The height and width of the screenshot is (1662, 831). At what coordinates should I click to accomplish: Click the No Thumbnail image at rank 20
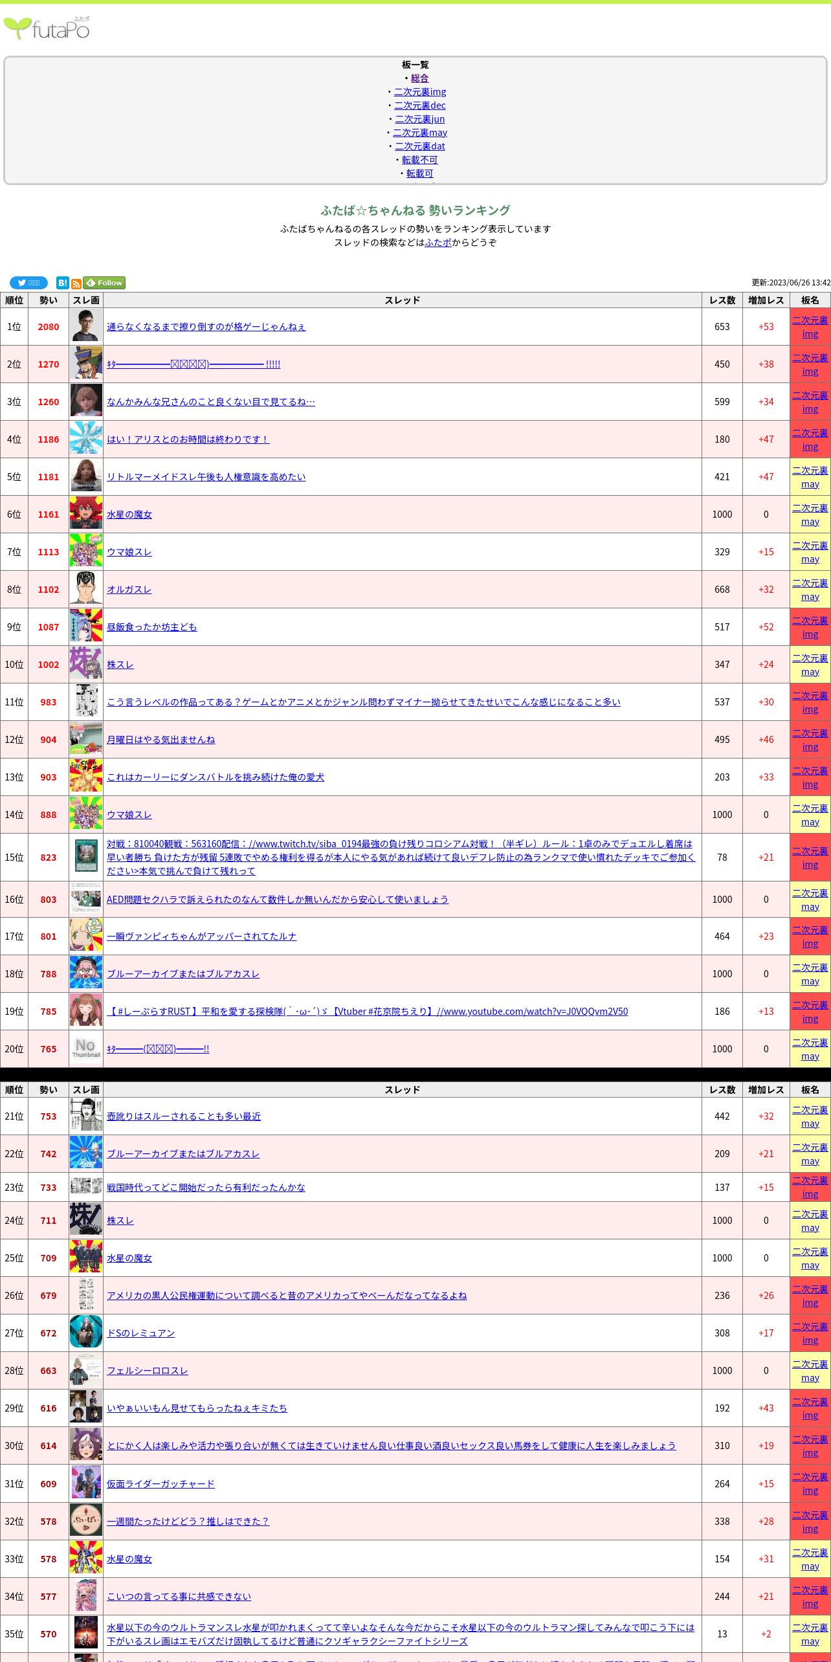click(x=86, y=1048)
